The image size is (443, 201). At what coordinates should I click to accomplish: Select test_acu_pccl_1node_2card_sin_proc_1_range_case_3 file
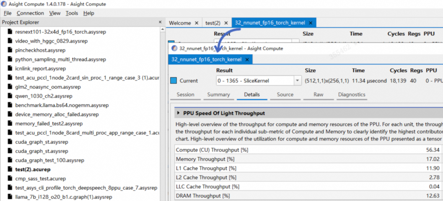87,78
